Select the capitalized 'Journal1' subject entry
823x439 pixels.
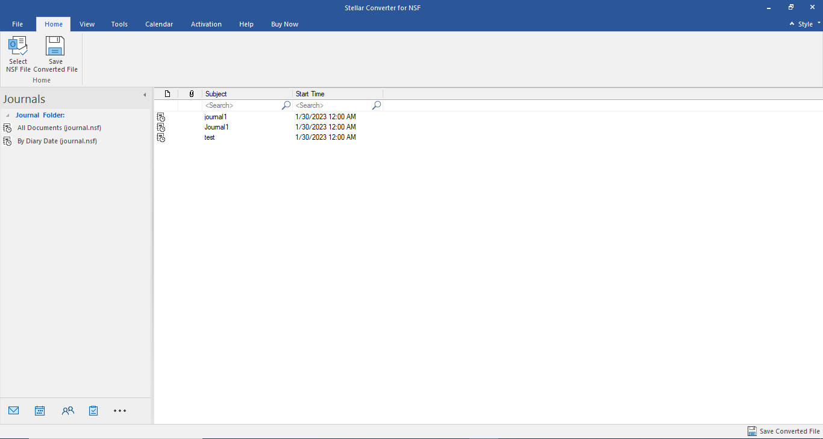tap(216, 127)
